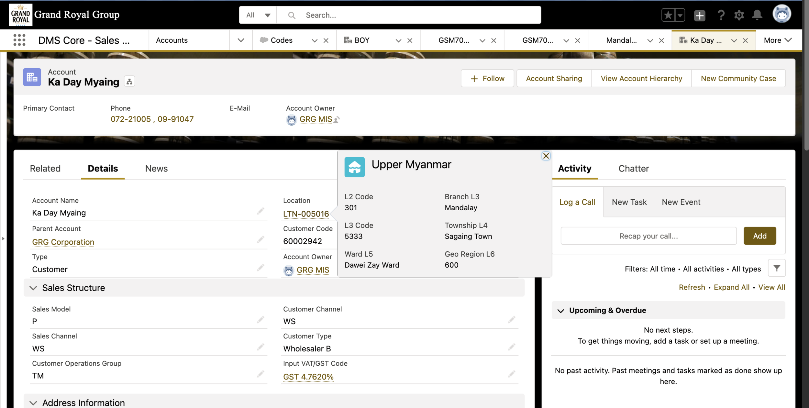Click the global actions plus icon
Image resolution: width=809 pixels, height=408 pixels.
click(x=700, y=15)
